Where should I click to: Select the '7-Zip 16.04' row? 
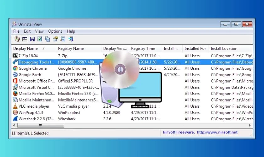132,56
